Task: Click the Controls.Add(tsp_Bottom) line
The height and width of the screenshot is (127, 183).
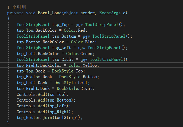Action: (46, 100)
